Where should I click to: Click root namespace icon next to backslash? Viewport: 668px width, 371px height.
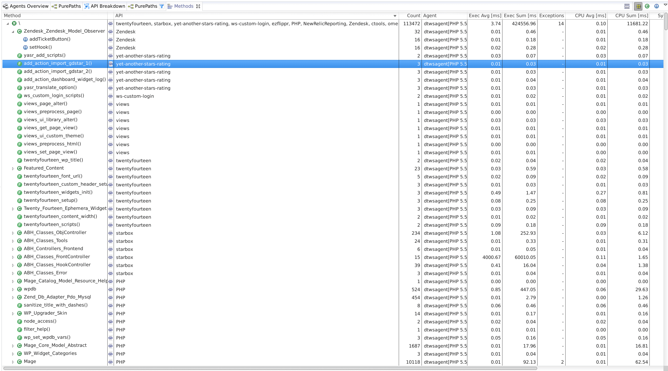(x=14, y=23)
